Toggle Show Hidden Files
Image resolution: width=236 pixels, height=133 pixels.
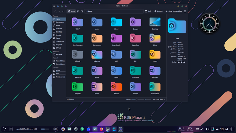(174, 11)
